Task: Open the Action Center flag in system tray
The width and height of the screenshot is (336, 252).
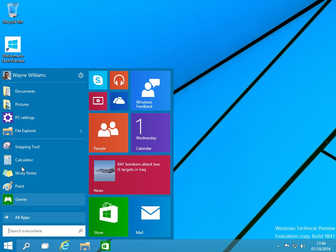Action: tap(286, 245)
